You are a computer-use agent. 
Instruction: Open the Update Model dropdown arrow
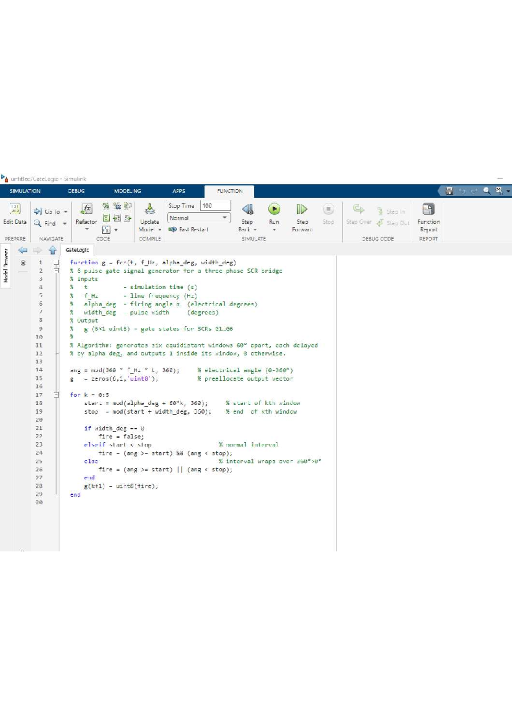pyautogui.click(x=160, y=230)
